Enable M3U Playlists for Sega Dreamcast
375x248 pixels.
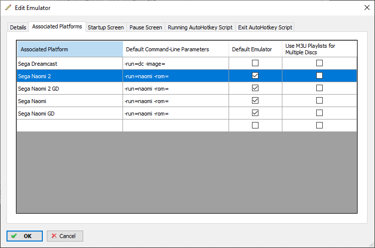(319, 63)
